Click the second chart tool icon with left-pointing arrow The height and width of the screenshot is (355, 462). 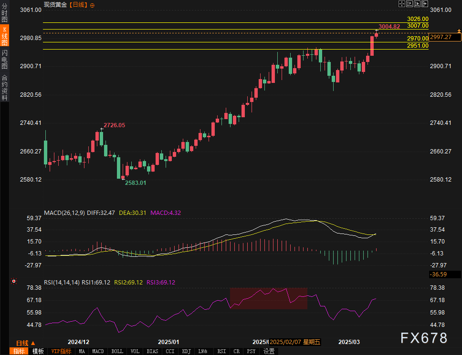pos(409,4)
